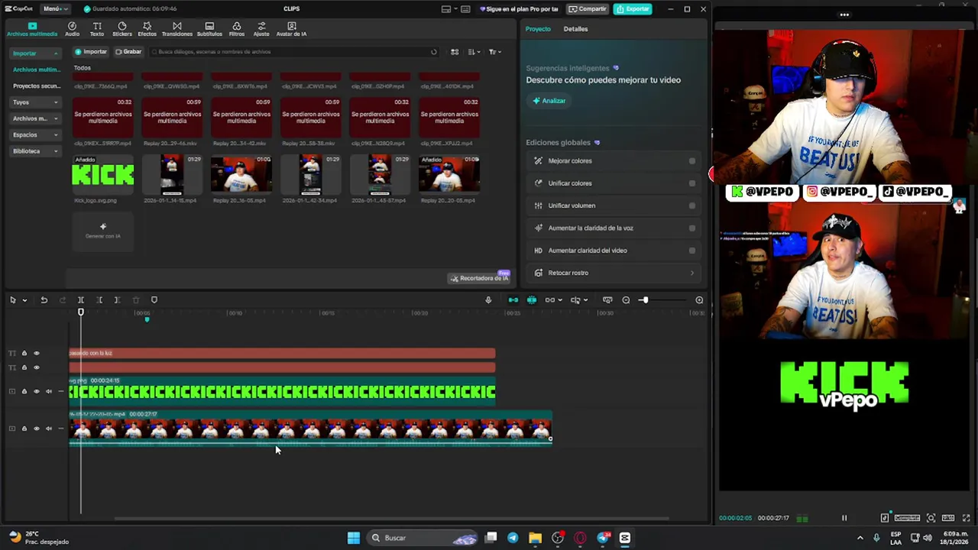Click the delete-right trim tool

click(x=117, y=300)
